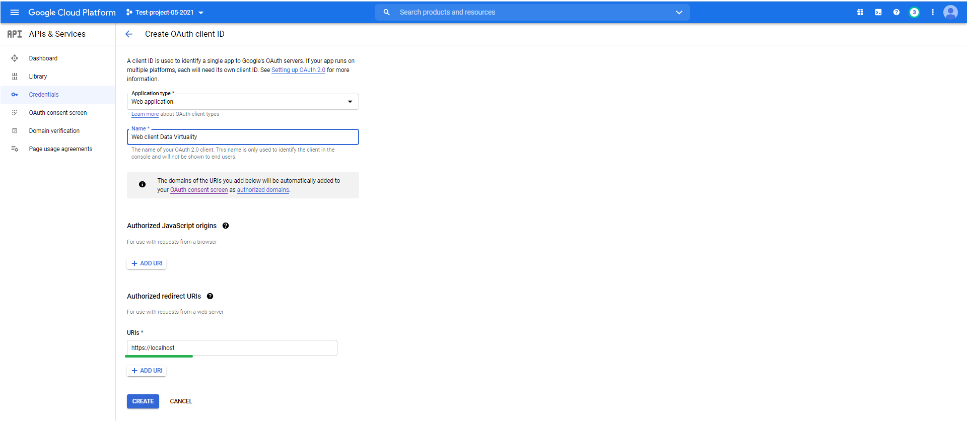
Task: Open project selector Test-project-05-2021
Action: pyautogui.click(x=165, y=13)
